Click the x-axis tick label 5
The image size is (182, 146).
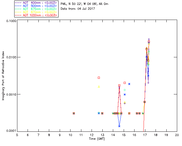(17, 135)
